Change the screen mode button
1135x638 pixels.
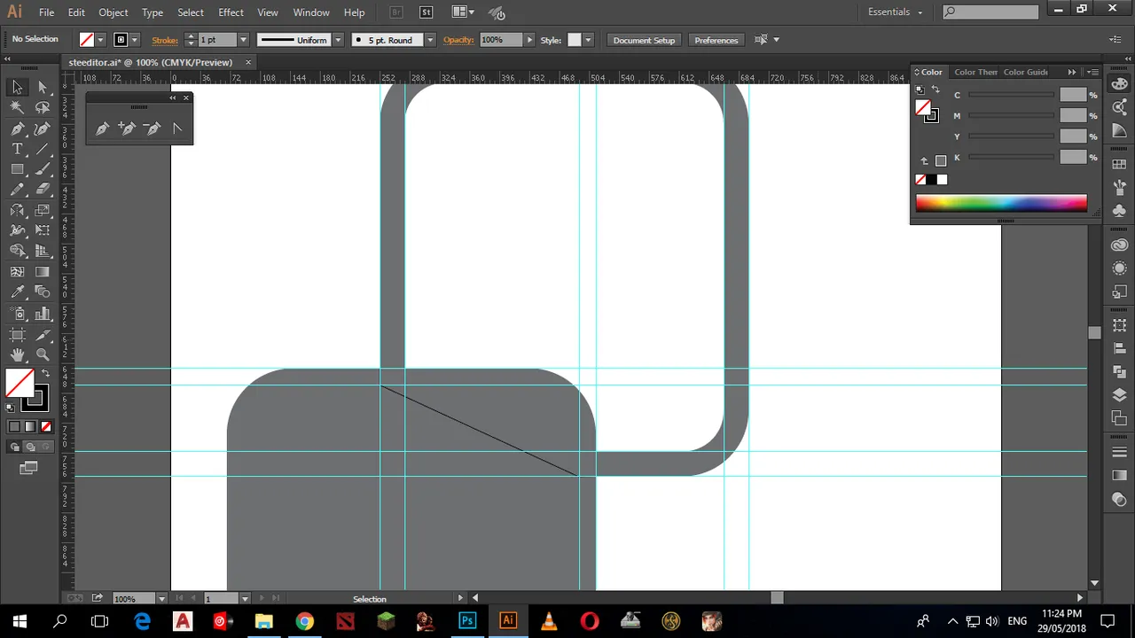[x=28, y=467]
